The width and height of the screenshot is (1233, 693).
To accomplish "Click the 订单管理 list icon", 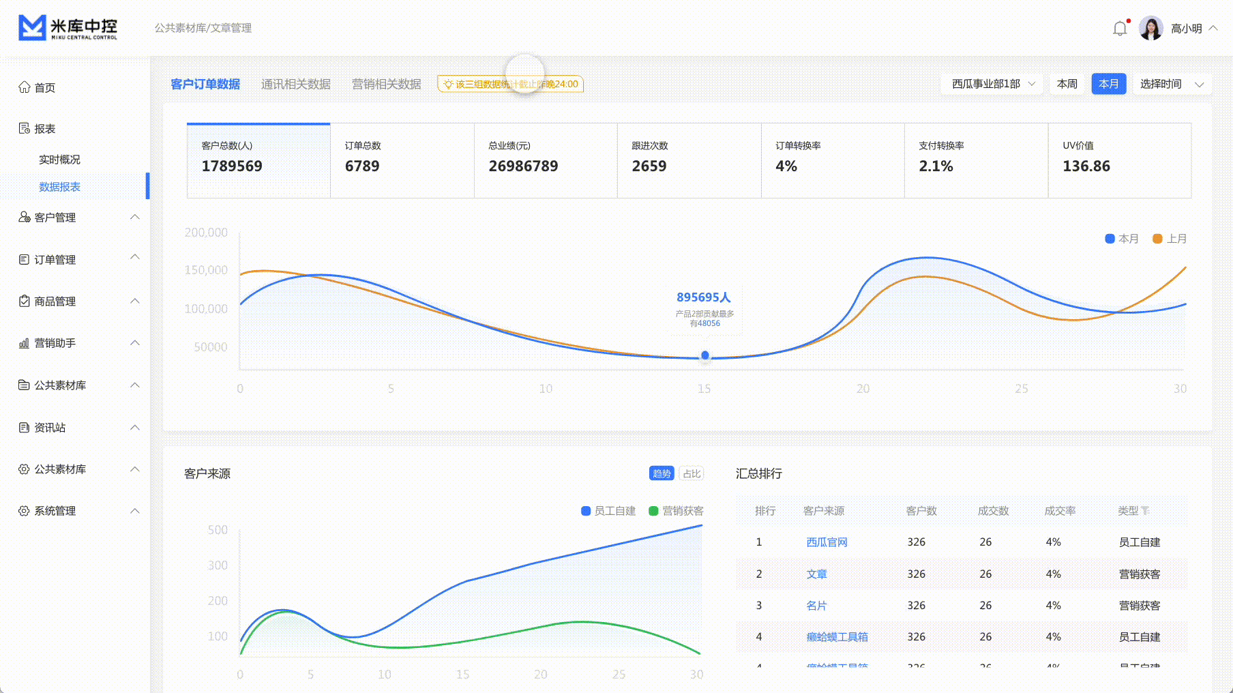I will point(25,259).
